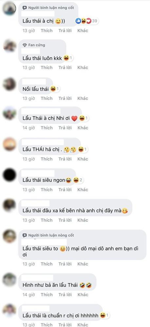Open laughing reaction on 'Lẩu thái luôn kkk'

point(68,58)
